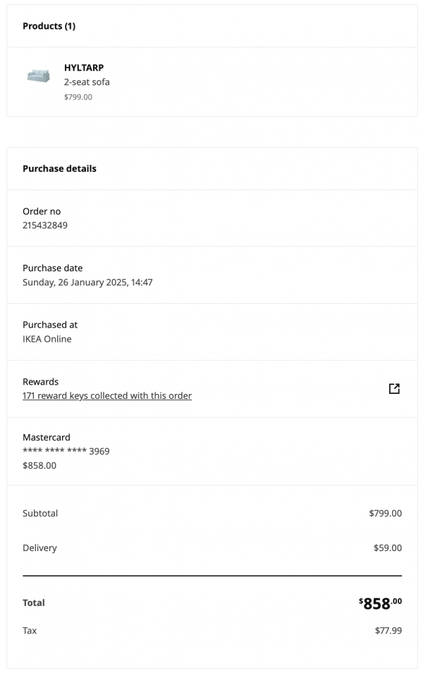Click the HYLTARP sofa thumbnail image

click(38, 75)
